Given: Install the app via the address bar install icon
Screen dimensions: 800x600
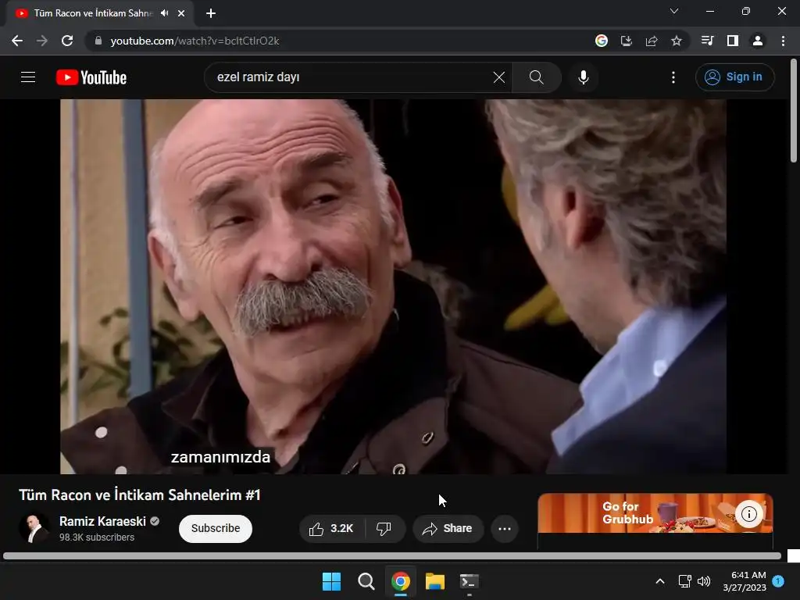Looking at the screenshot, I should 627,41.
